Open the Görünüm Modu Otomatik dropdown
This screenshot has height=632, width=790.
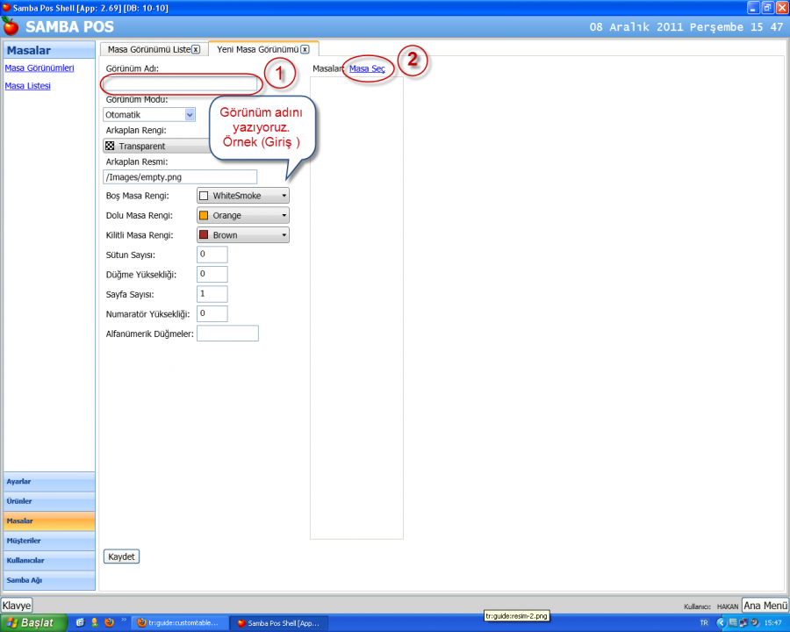(149, 115)
